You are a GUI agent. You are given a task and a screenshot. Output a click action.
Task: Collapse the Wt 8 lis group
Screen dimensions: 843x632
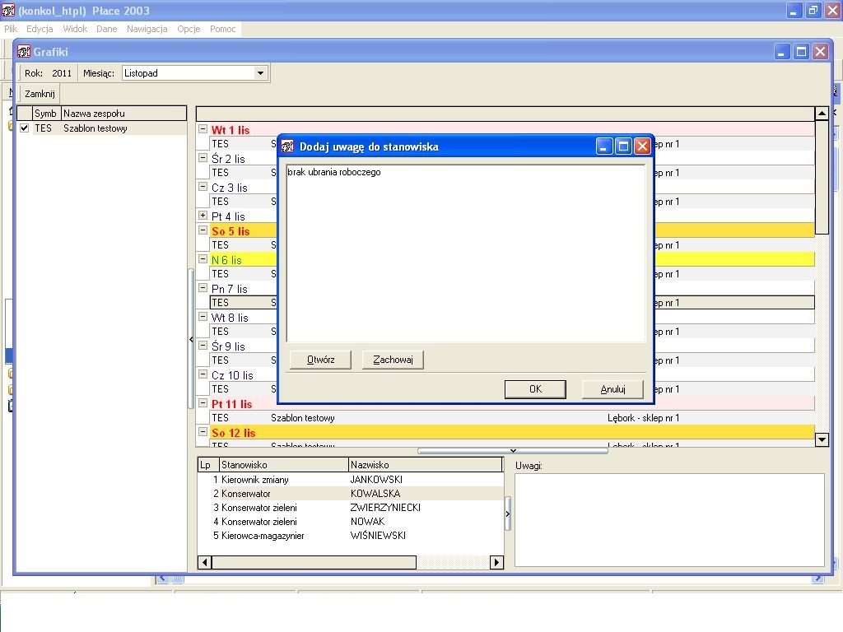203,317
